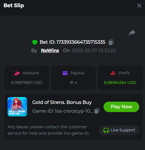The height and width of the screenshot is (150, 145).
Task: Click the pink Amount icon
Action: [17, 73]
